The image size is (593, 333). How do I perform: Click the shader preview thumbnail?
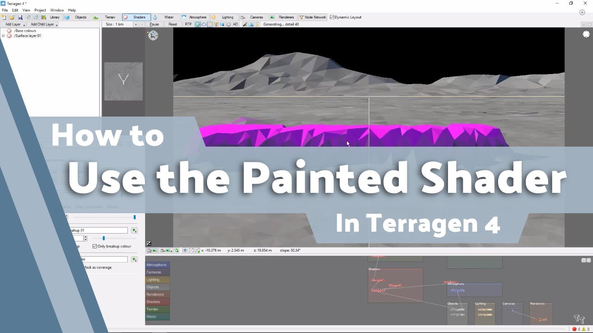[123, 81]
